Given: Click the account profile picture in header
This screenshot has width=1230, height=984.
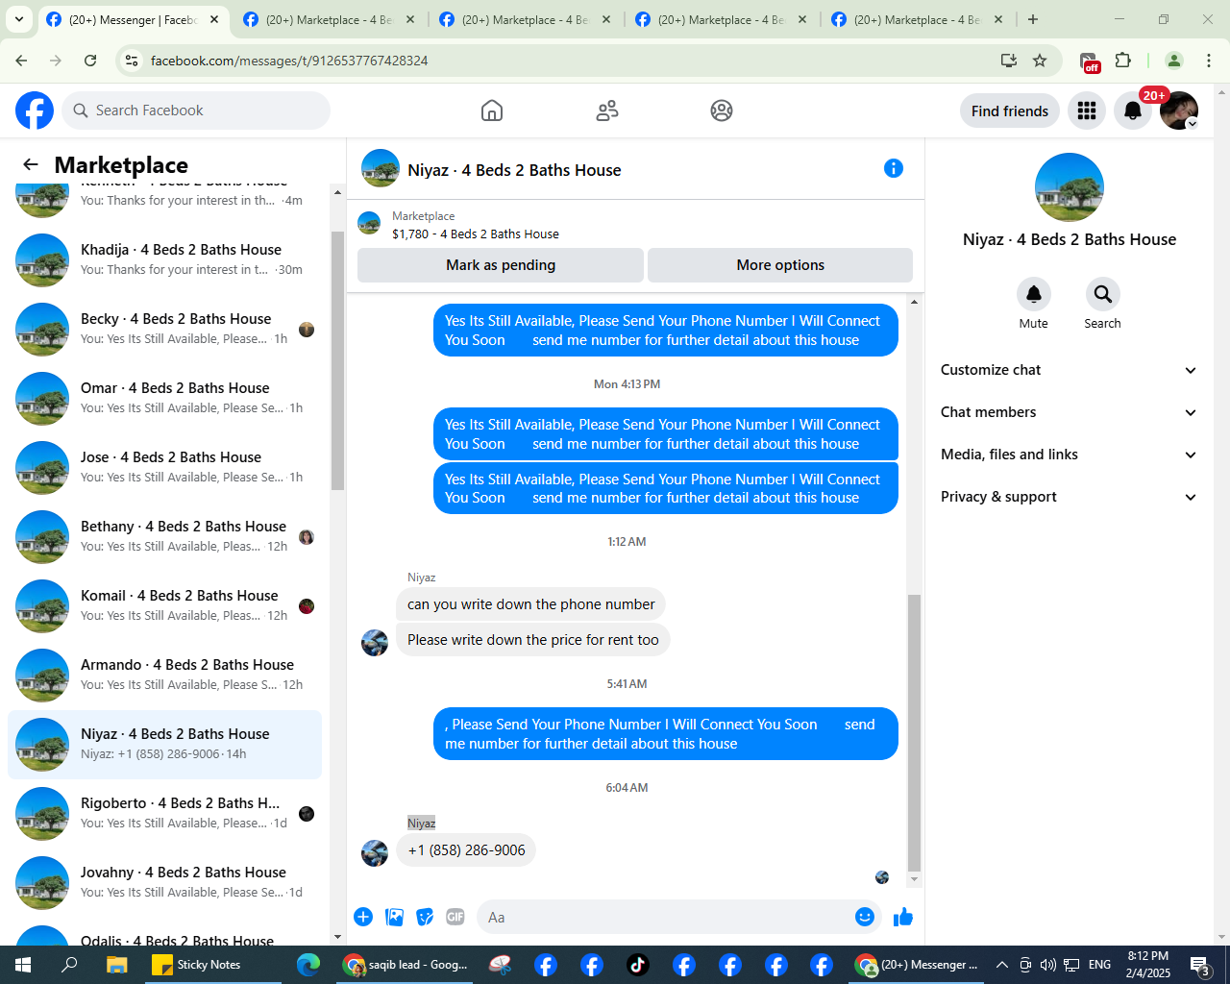Looking at the screenshot, I should [x=1178, y=111].
